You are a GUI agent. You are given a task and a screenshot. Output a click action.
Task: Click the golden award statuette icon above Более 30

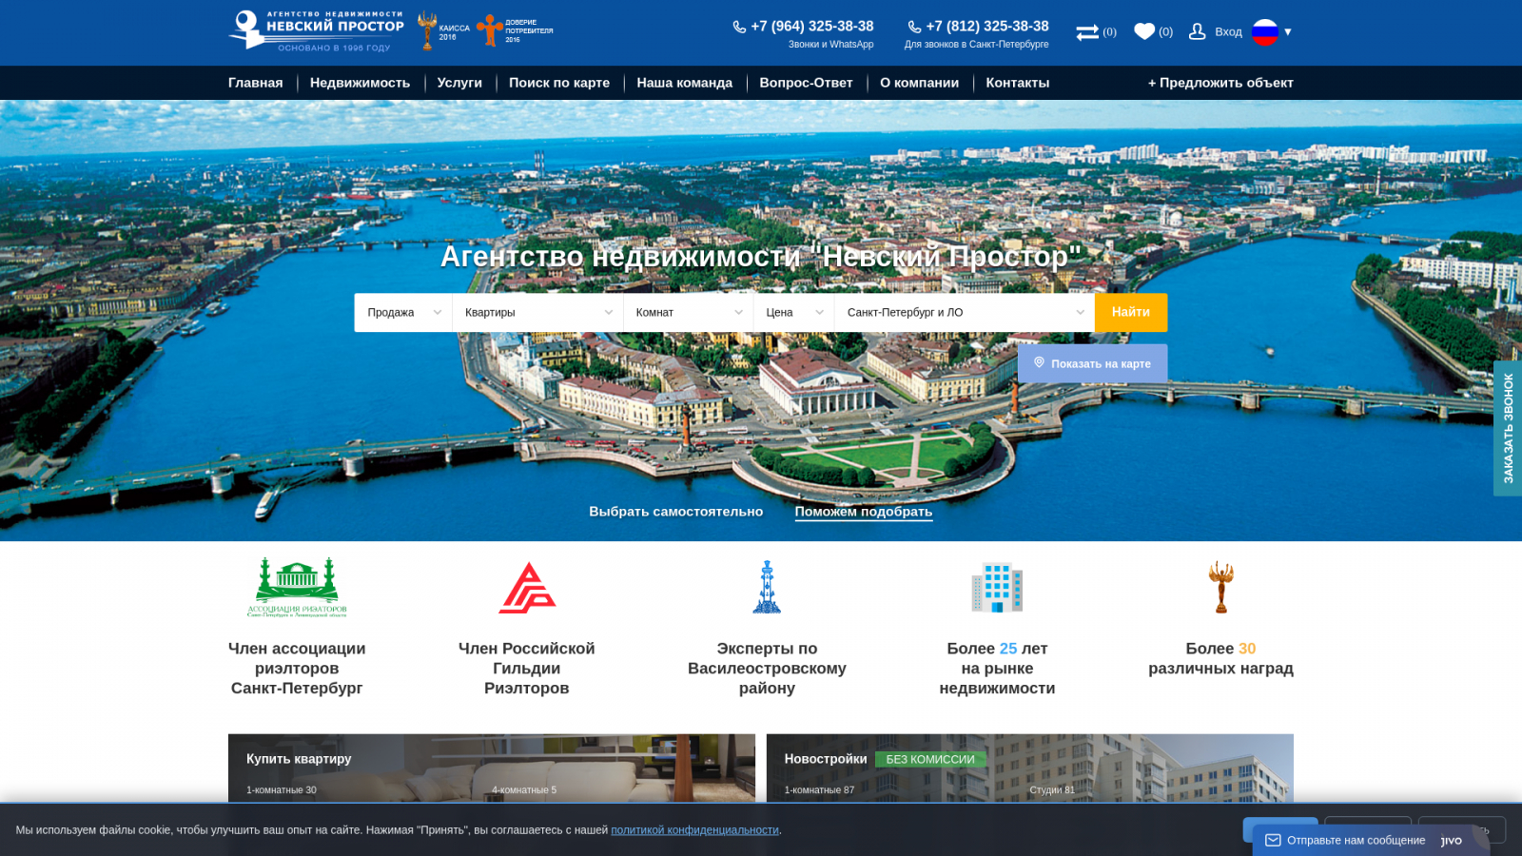pyautogui.click(x=1221, y=587)
